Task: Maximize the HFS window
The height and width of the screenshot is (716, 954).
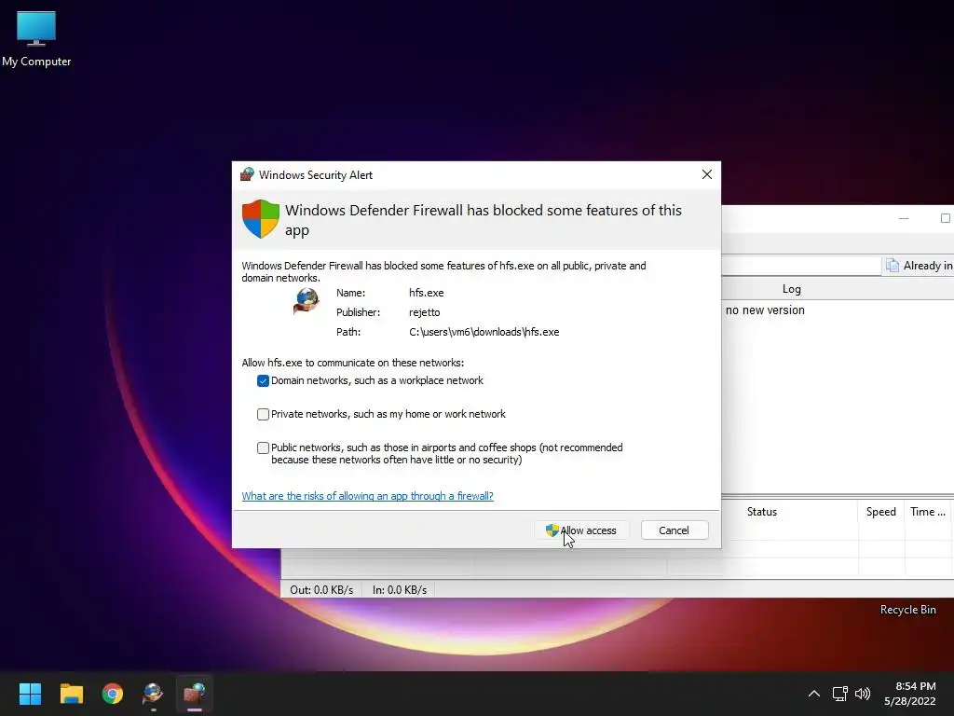Action: pos(945,218)
